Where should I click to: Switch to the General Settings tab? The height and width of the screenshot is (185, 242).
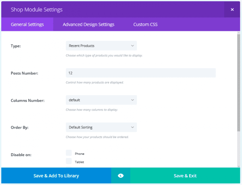pos(27,25)
